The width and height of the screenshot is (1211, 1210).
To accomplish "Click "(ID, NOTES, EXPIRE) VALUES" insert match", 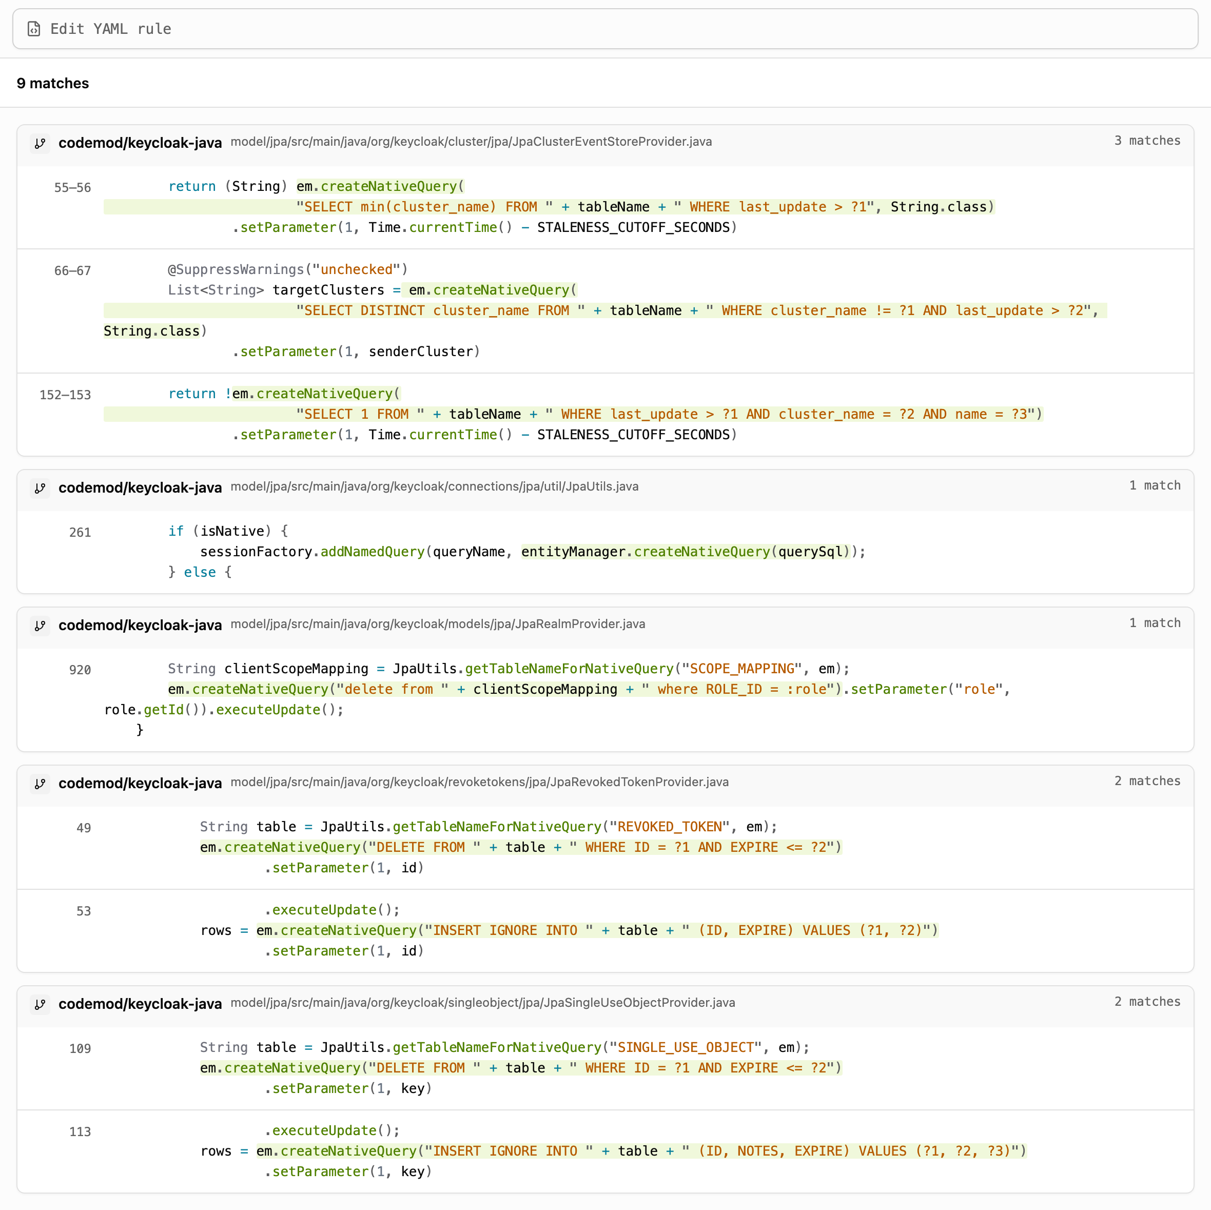I will point(641,1151).
